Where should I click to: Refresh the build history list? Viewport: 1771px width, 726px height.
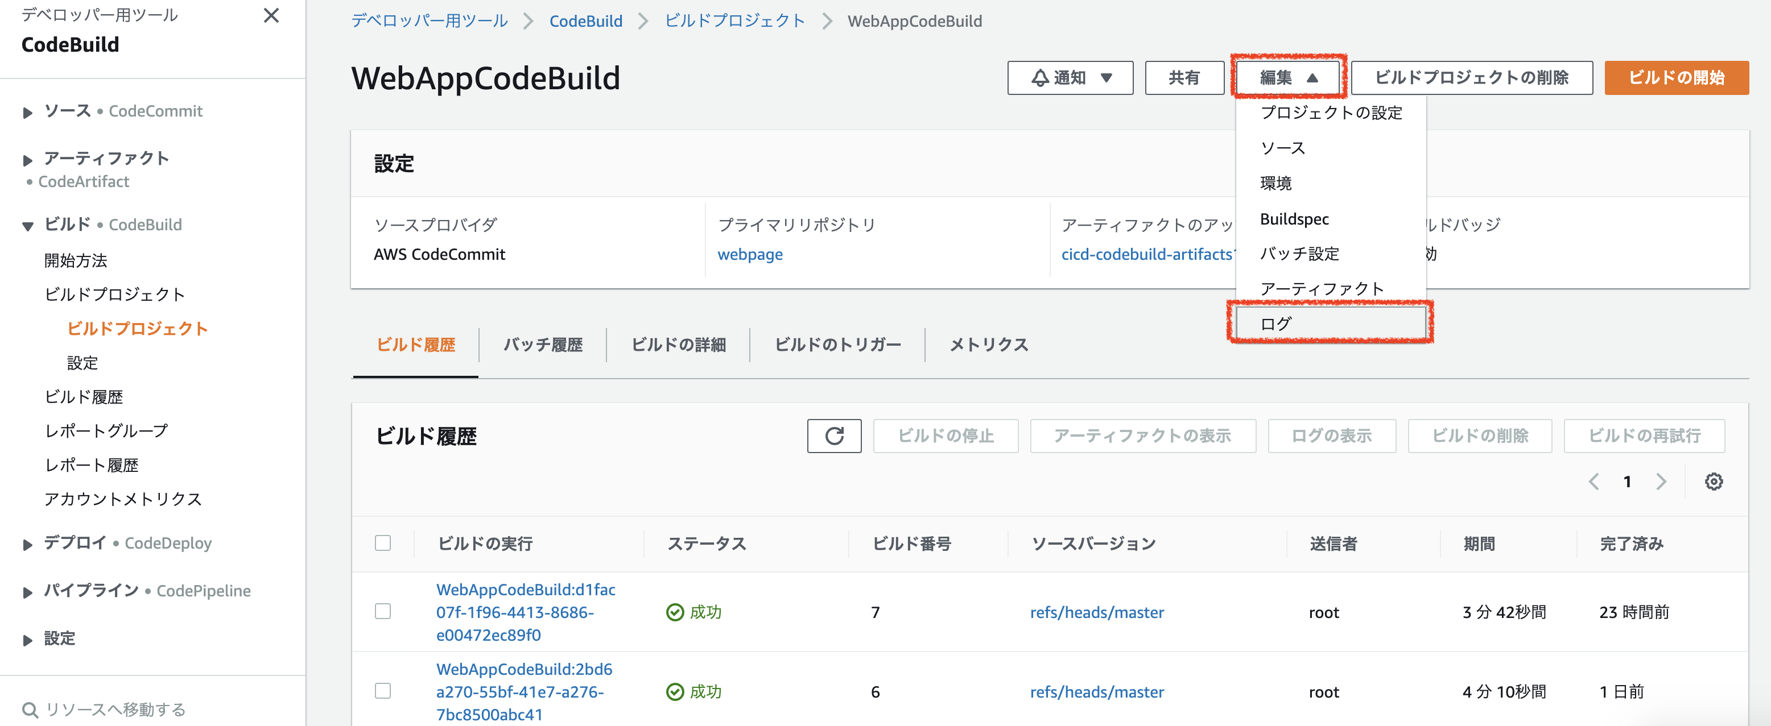[834, 435]
